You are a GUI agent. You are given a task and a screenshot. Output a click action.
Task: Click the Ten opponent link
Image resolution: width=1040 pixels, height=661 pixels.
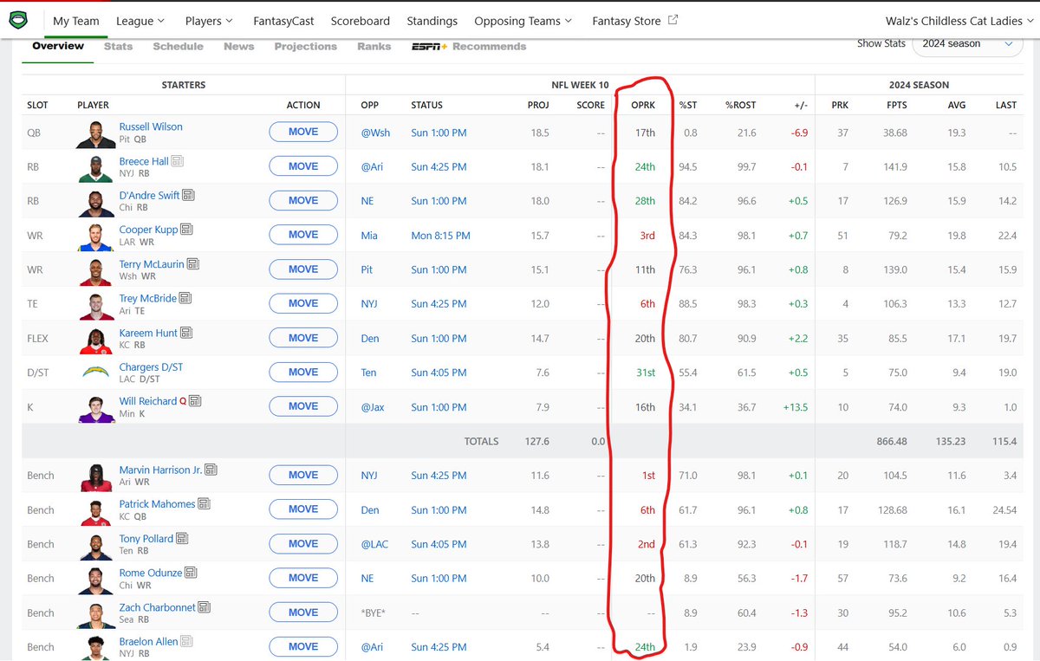tap(368, 373)
